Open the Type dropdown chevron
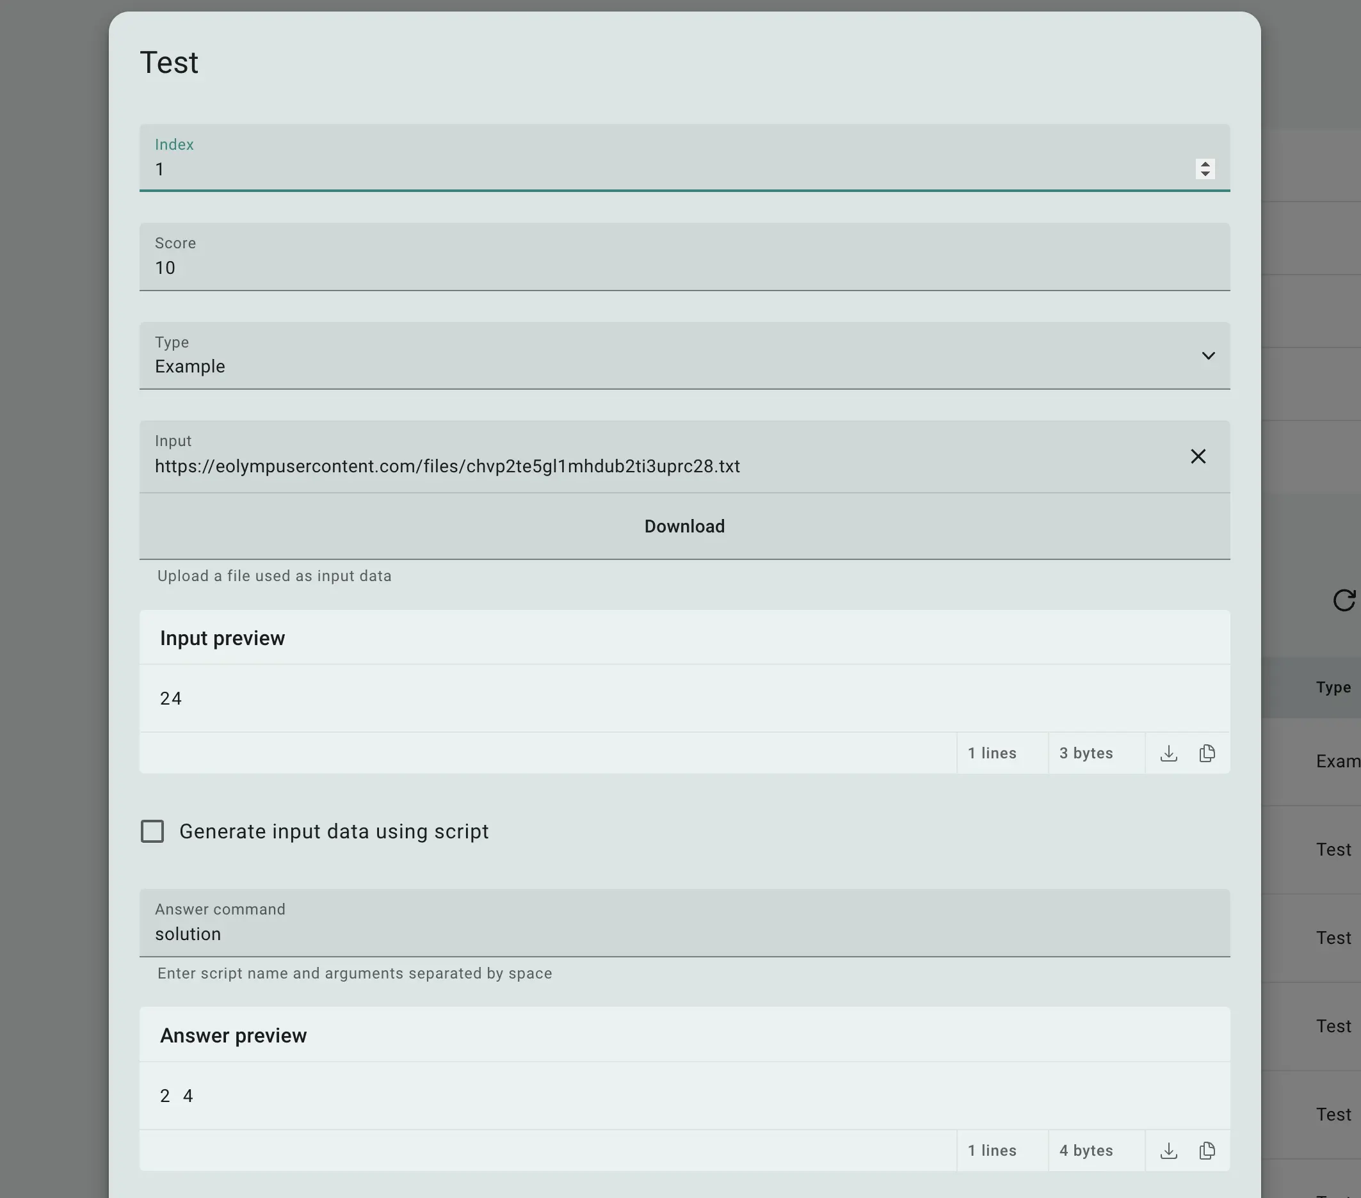The height and width of the screenshot is (1198, 1361). coord(1208,356)
